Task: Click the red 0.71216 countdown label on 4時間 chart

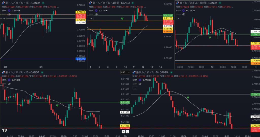Action: point(168,22)
